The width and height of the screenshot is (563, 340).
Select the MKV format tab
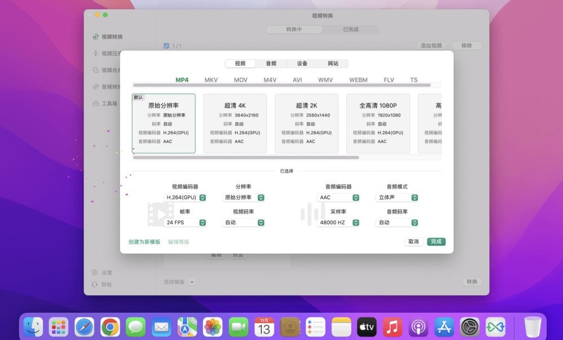click(x=211, y=80)
